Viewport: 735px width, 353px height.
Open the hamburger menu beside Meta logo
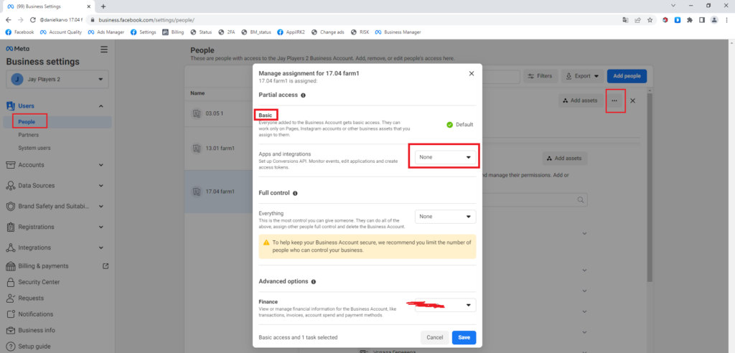[104, 50]
